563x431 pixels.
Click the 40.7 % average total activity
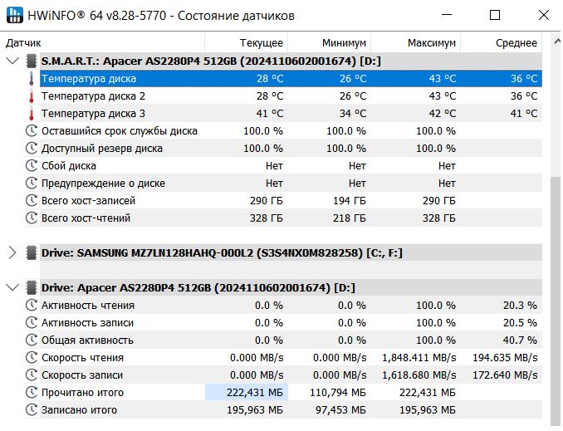(x=520, y=340)
